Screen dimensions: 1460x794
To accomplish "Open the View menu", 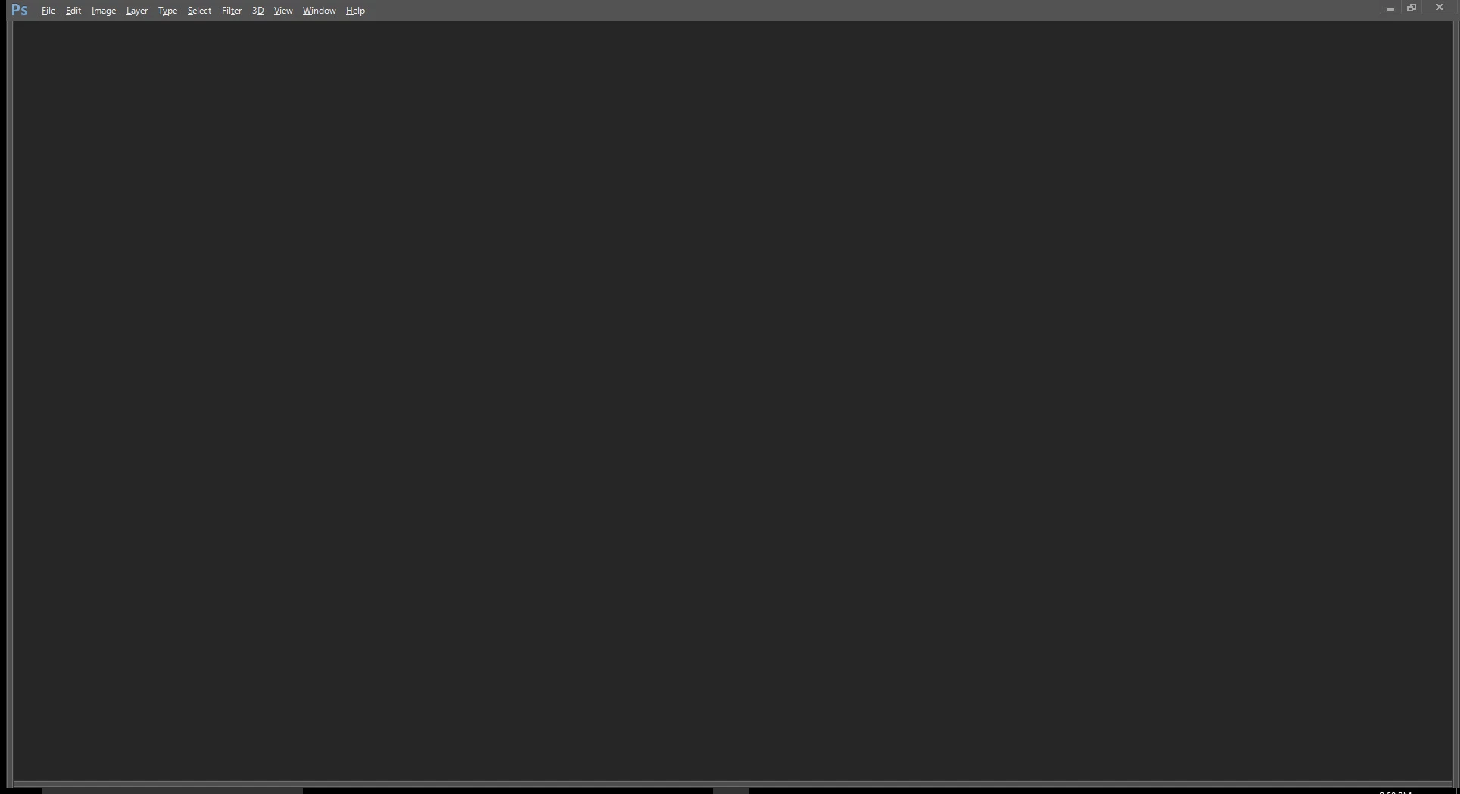I will 283,11.
